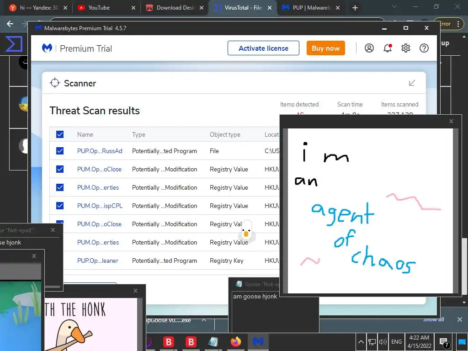Open Malwarebytes notifications bell
468x351 pixels.
tap(388, 48)
